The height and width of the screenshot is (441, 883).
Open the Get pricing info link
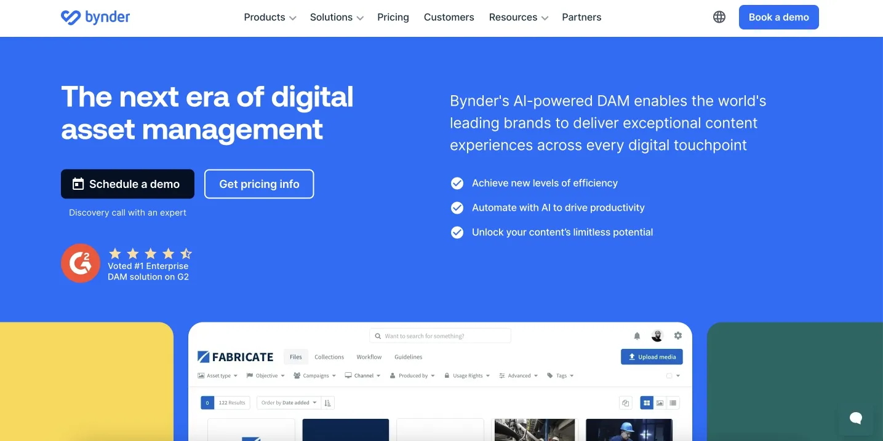259,184
